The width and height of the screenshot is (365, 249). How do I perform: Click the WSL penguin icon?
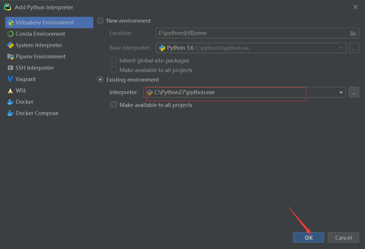[x=10, y=90]
